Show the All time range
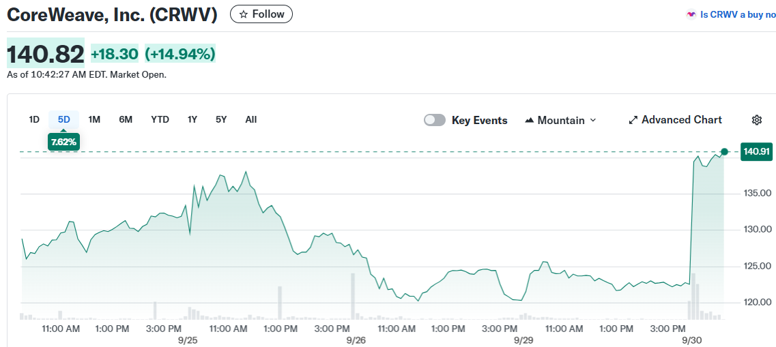 tap(251, 119)
